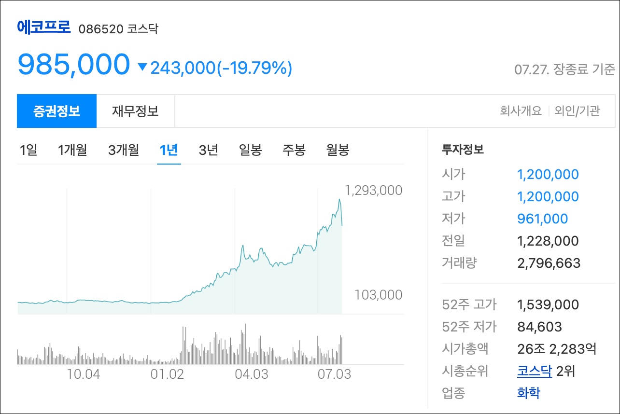Open the 저가 low price link
The width and height of the screenshot is (620, 414).
(542, 219)
